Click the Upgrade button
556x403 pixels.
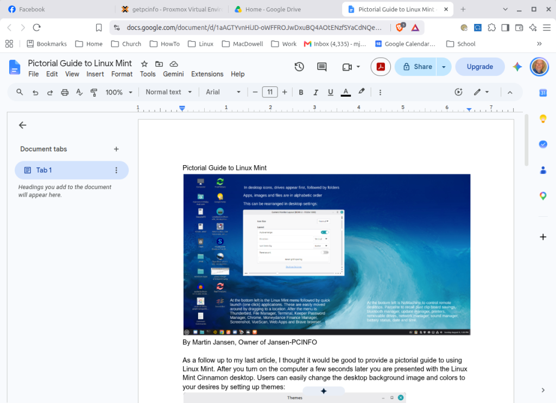pos(480,67)
